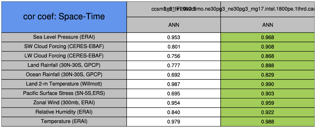Click the green column's ANN header
Image resolution: width=316 pixels, height=128 pixels.
click(268, 25)
